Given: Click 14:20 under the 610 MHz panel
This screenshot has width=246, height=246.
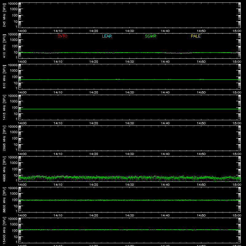Looking at the screenshot, I should pyautogui.click(x=94, y=93).
